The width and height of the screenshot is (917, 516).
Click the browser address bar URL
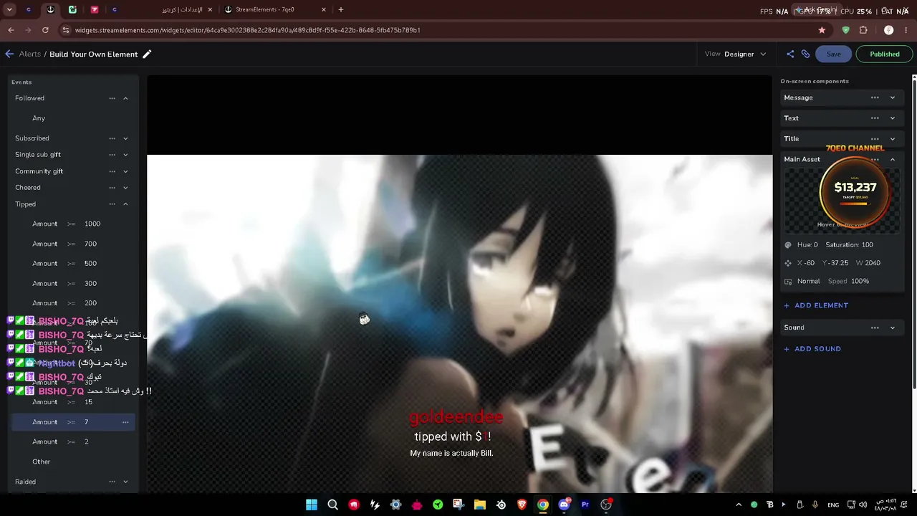tap(247, 30)
